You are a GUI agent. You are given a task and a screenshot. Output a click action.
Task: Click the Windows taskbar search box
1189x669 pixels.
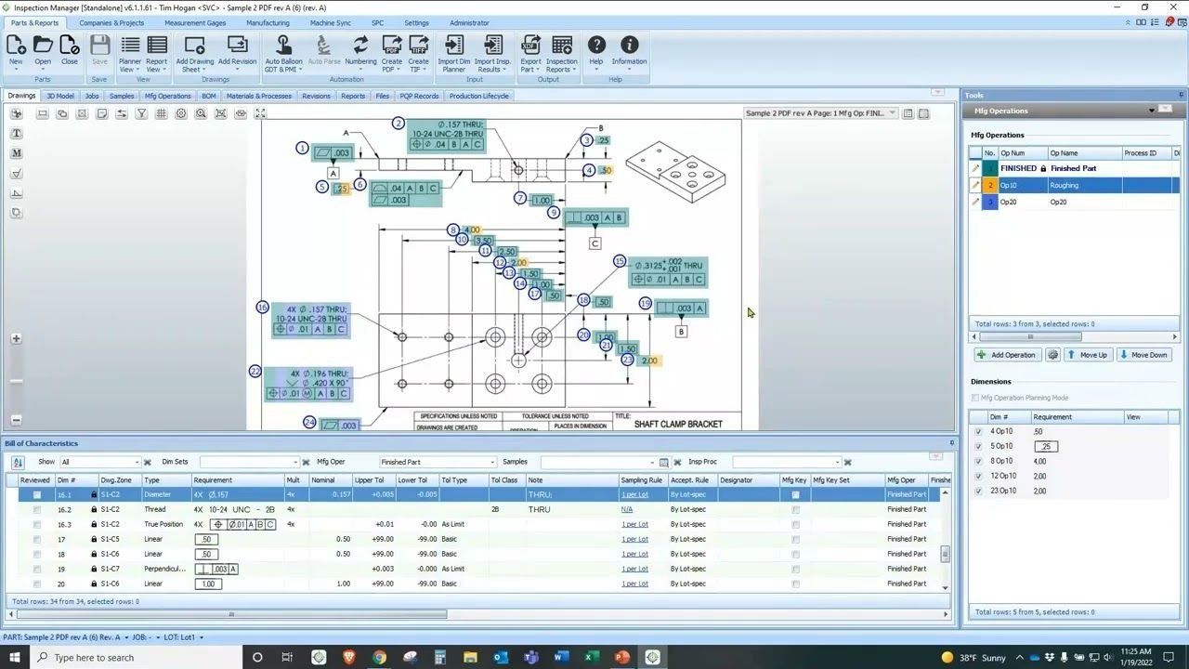[135, 657]
